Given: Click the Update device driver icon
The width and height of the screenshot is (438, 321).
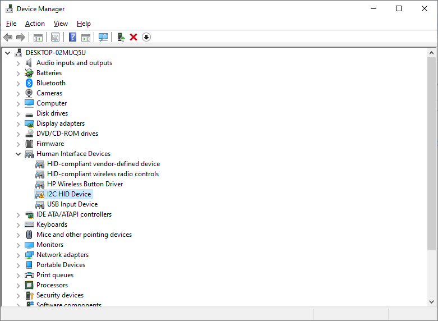Looking at the screenshot, I should pos(121,37).
